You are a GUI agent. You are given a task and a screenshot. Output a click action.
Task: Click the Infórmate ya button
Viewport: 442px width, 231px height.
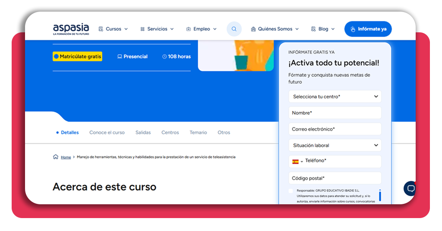pyautogui.click(x=368, y=29)
